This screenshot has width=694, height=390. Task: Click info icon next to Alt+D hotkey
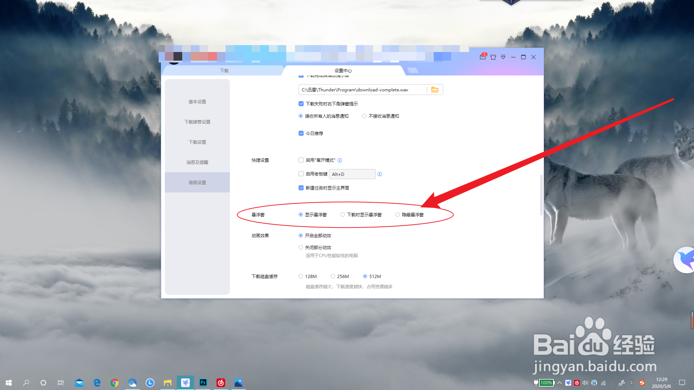click(x=380, y=174)
